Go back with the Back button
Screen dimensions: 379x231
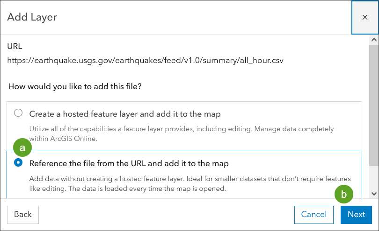point(23,214)
